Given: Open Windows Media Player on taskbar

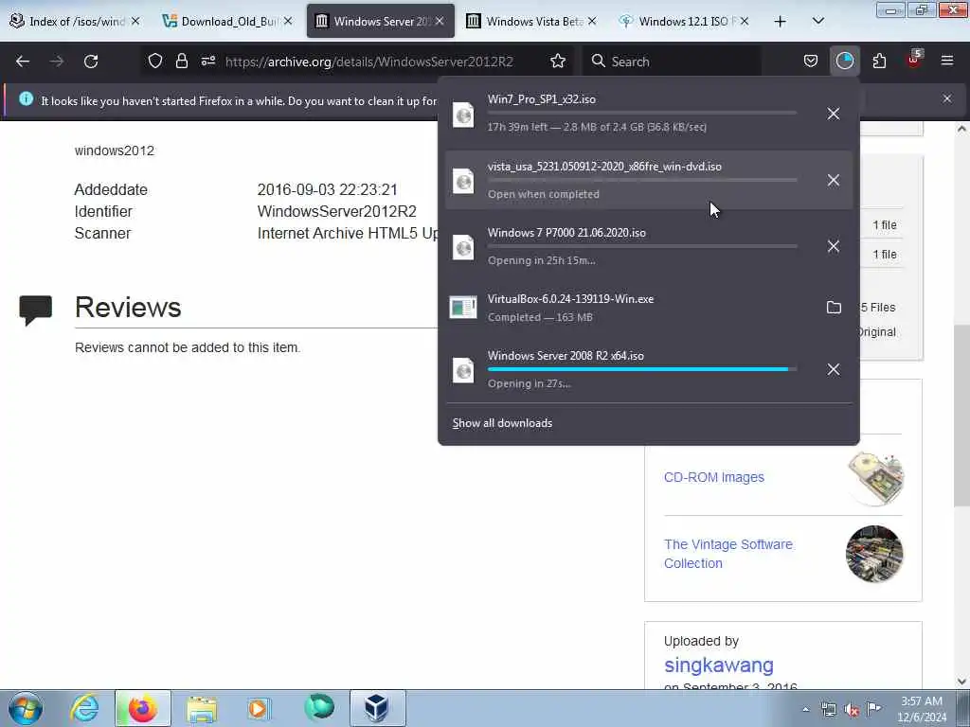Looking at the screenshot, I should click(x=260, y=708).
